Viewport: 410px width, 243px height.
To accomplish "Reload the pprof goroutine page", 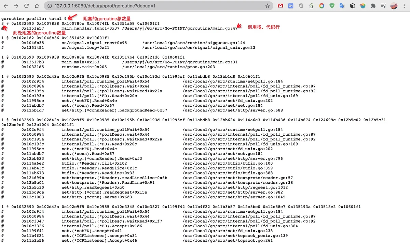I will (x=26, y=6).
